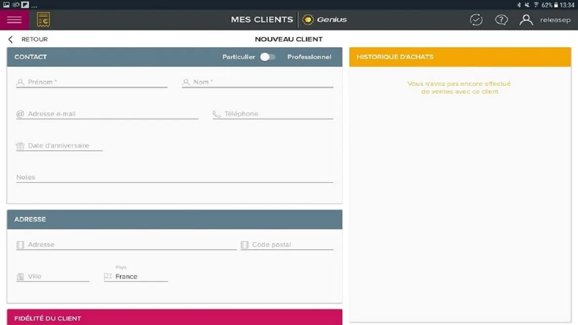Click the person icon beside Nom
The height and width of the screenshot is (325, 578).
[186, 82]
